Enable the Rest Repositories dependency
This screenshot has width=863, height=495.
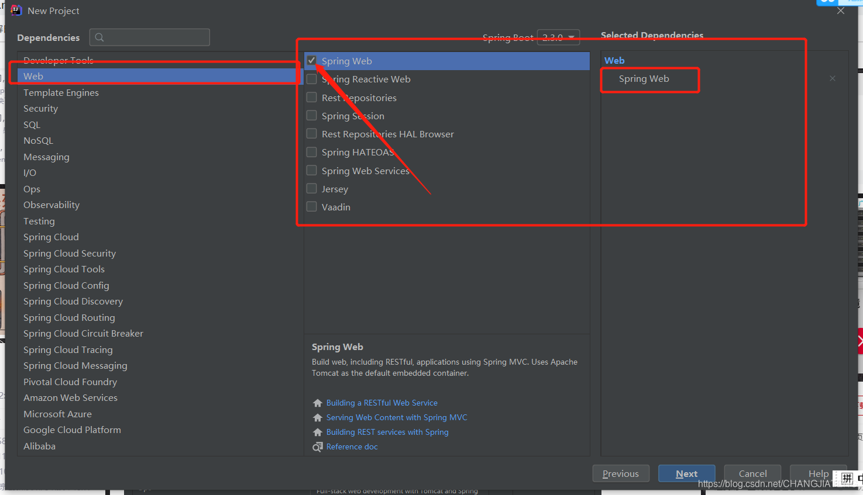click(312, 97)
